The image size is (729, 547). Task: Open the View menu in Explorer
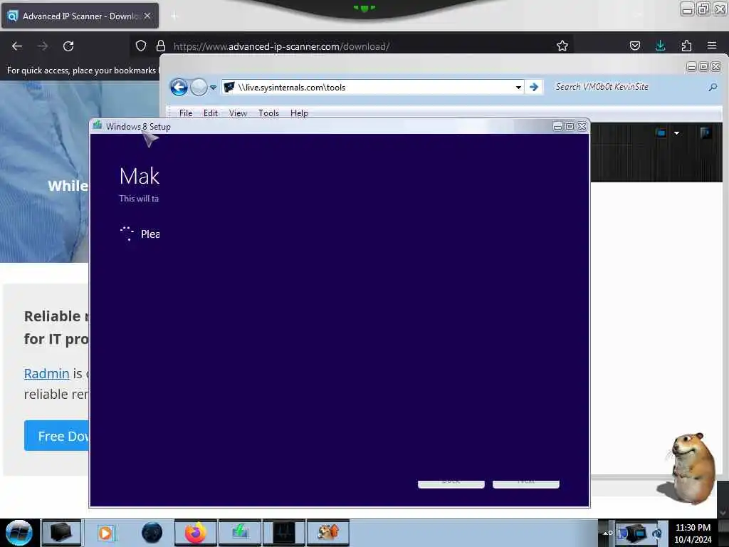(x=238, y=113)
